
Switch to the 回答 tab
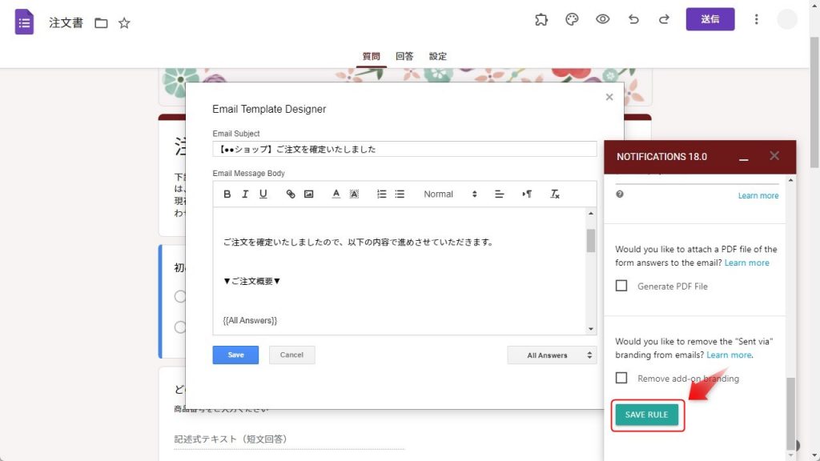404,57
